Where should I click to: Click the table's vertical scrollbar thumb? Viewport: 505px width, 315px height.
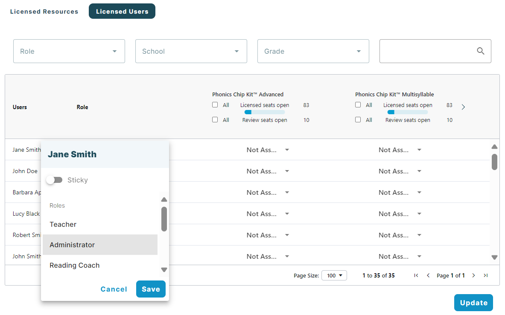(494, 162)
